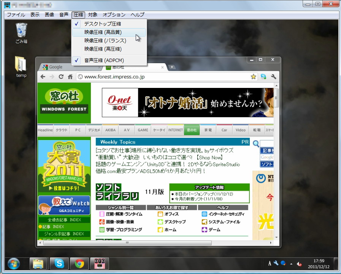Select 映像圧縮 (バランス) option
Viewport: 341px width, 274px height.
(109, 41)
